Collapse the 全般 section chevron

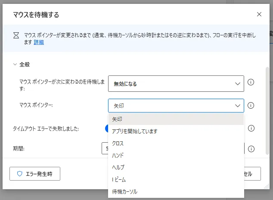[15, 65]
